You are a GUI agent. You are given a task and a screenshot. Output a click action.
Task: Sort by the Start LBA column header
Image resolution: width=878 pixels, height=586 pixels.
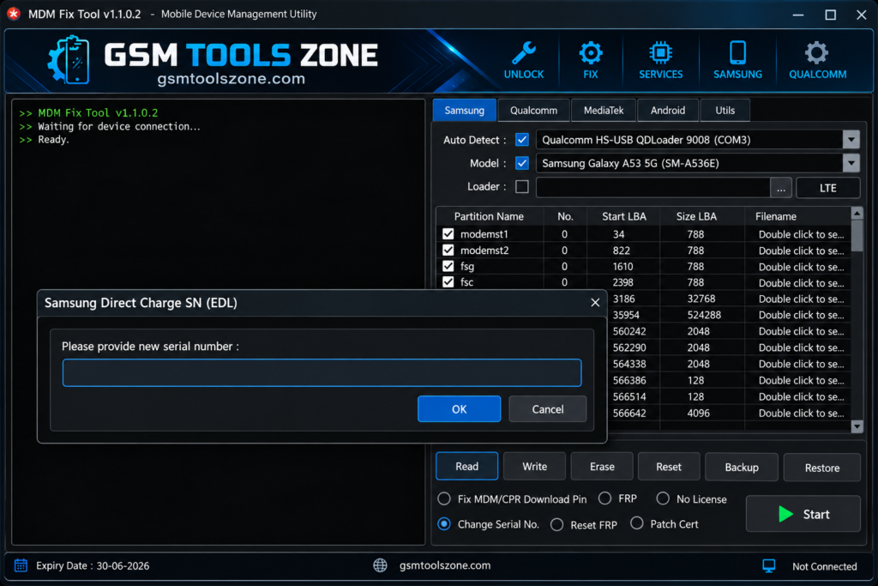coord(623,216)
